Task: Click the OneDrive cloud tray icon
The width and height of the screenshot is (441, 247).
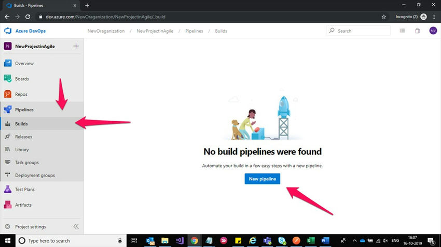Action: (363, 241)
